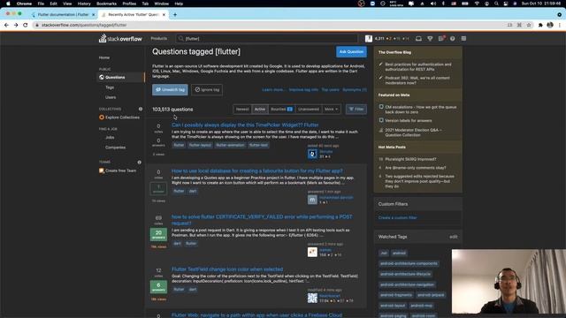Open Spotlight search magnifier in menu bar
This screenshot has height=318, width=566.
(x=496, y=4)
